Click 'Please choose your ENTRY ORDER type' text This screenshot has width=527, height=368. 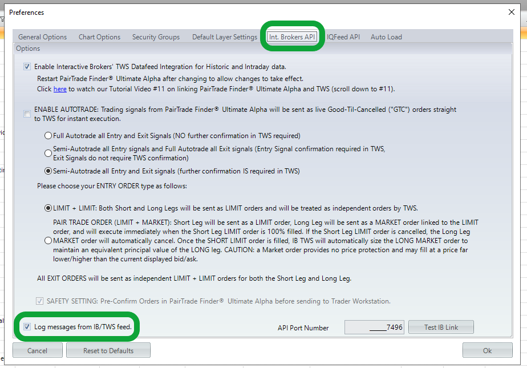pyautogui.click(x=112, y=186)
